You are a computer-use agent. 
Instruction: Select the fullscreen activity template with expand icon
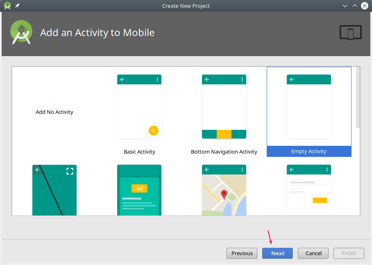click(x=54, y=190)
